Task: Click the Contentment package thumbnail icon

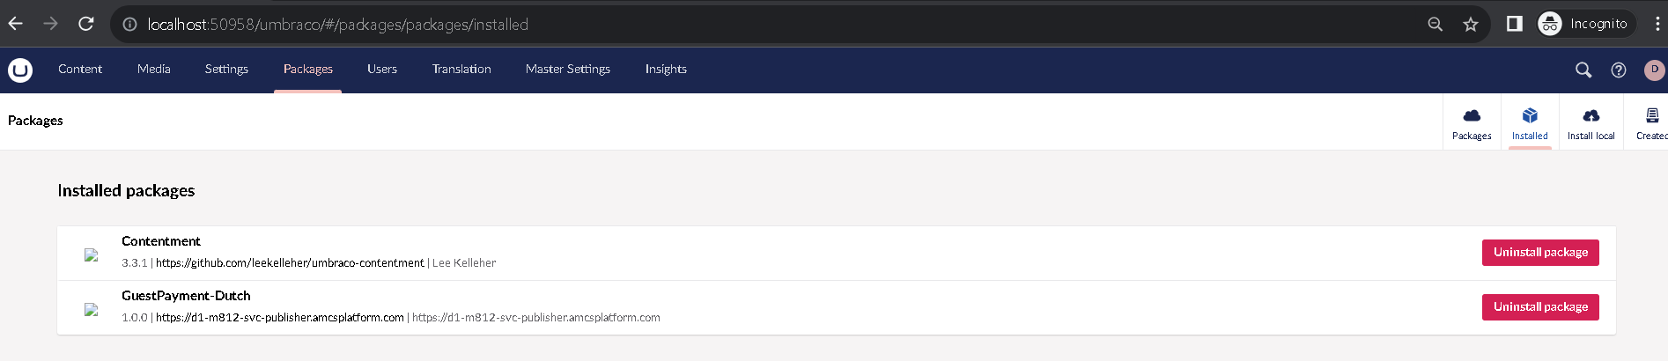Action: pyautogui.click(x=91, y=254)
